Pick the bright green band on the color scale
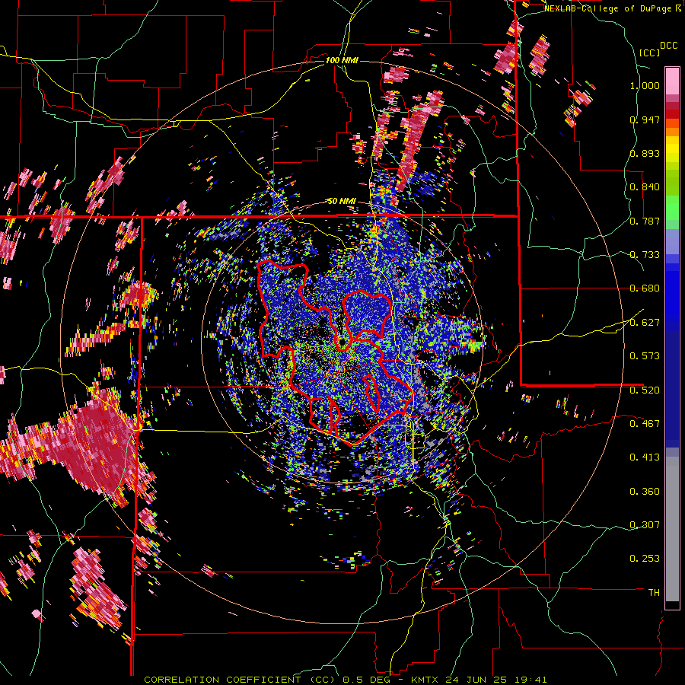The image size is (685, 685). (x=672, y=208)
